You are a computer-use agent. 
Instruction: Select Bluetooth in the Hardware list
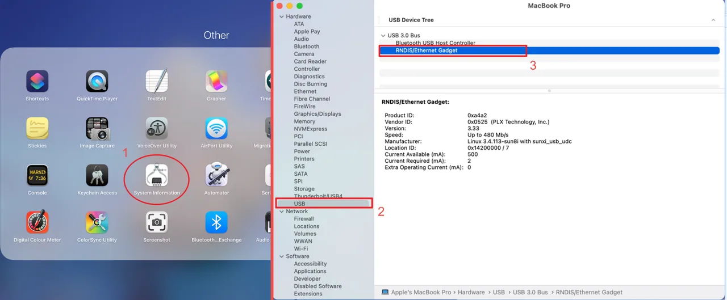(x=307, y=47)
